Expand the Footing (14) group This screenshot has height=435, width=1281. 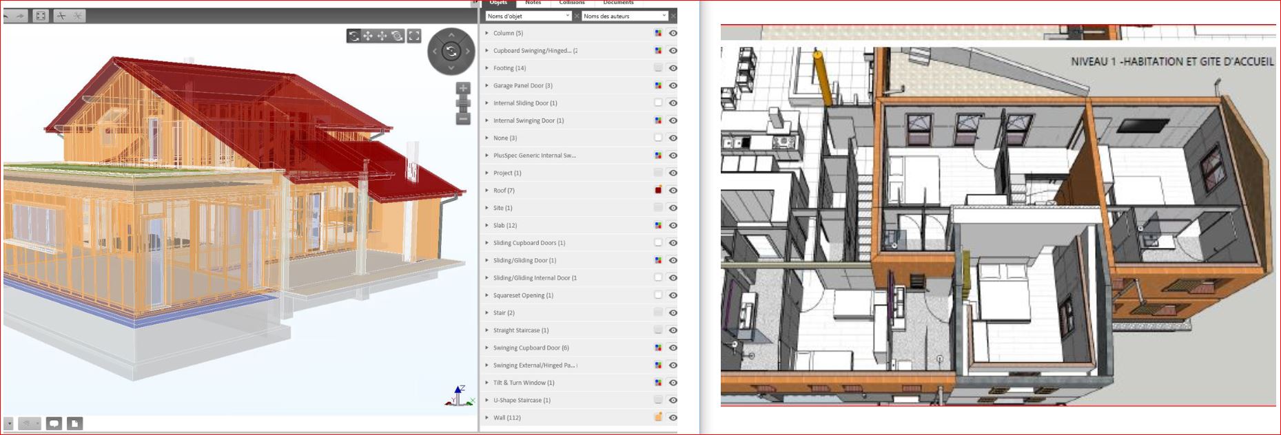[486, 68]
